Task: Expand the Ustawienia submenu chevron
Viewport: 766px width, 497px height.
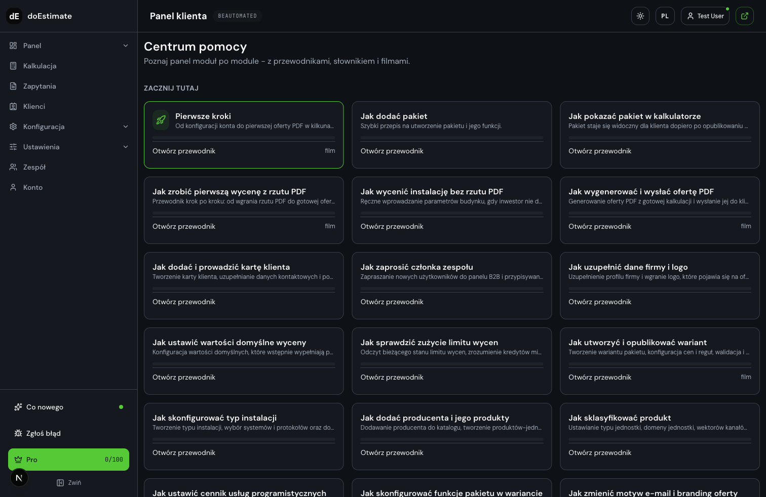Action: 126,147
